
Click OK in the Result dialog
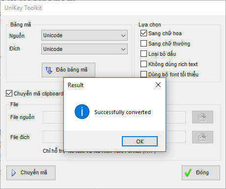tap(140, 142)
